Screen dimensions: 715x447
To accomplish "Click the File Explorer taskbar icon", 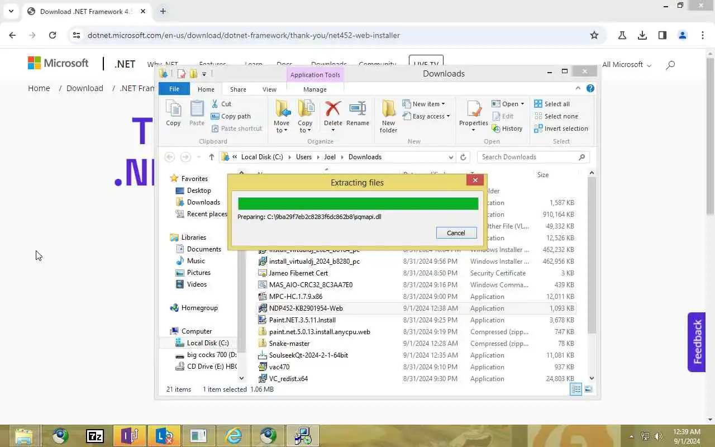I will (24, 436).
